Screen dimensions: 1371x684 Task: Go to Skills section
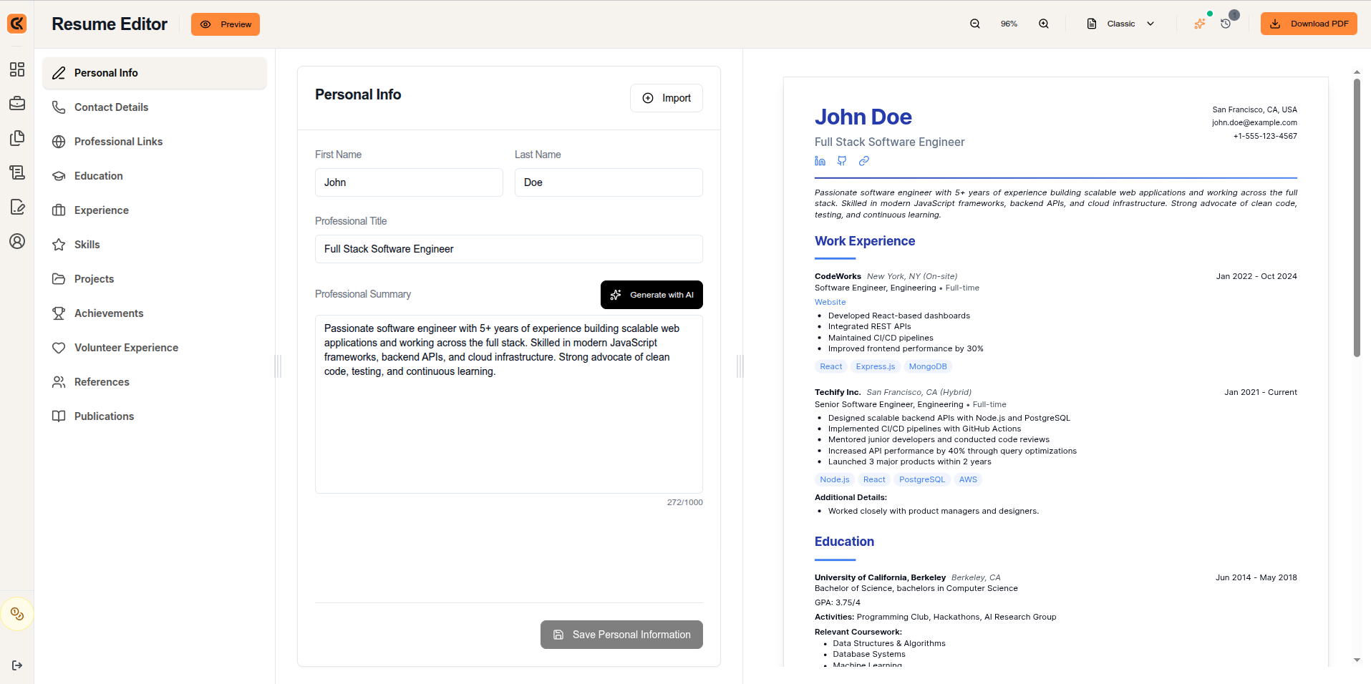155,245
